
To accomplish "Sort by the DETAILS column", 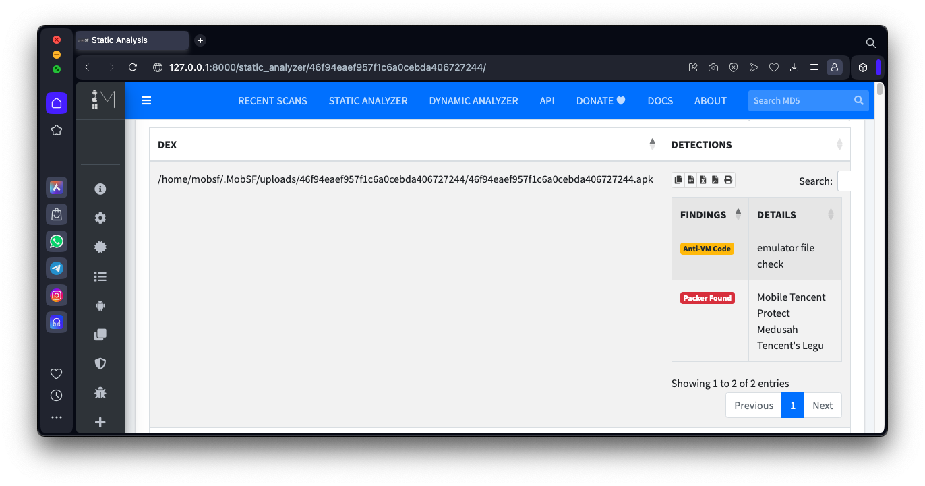I will pos(795,214).
